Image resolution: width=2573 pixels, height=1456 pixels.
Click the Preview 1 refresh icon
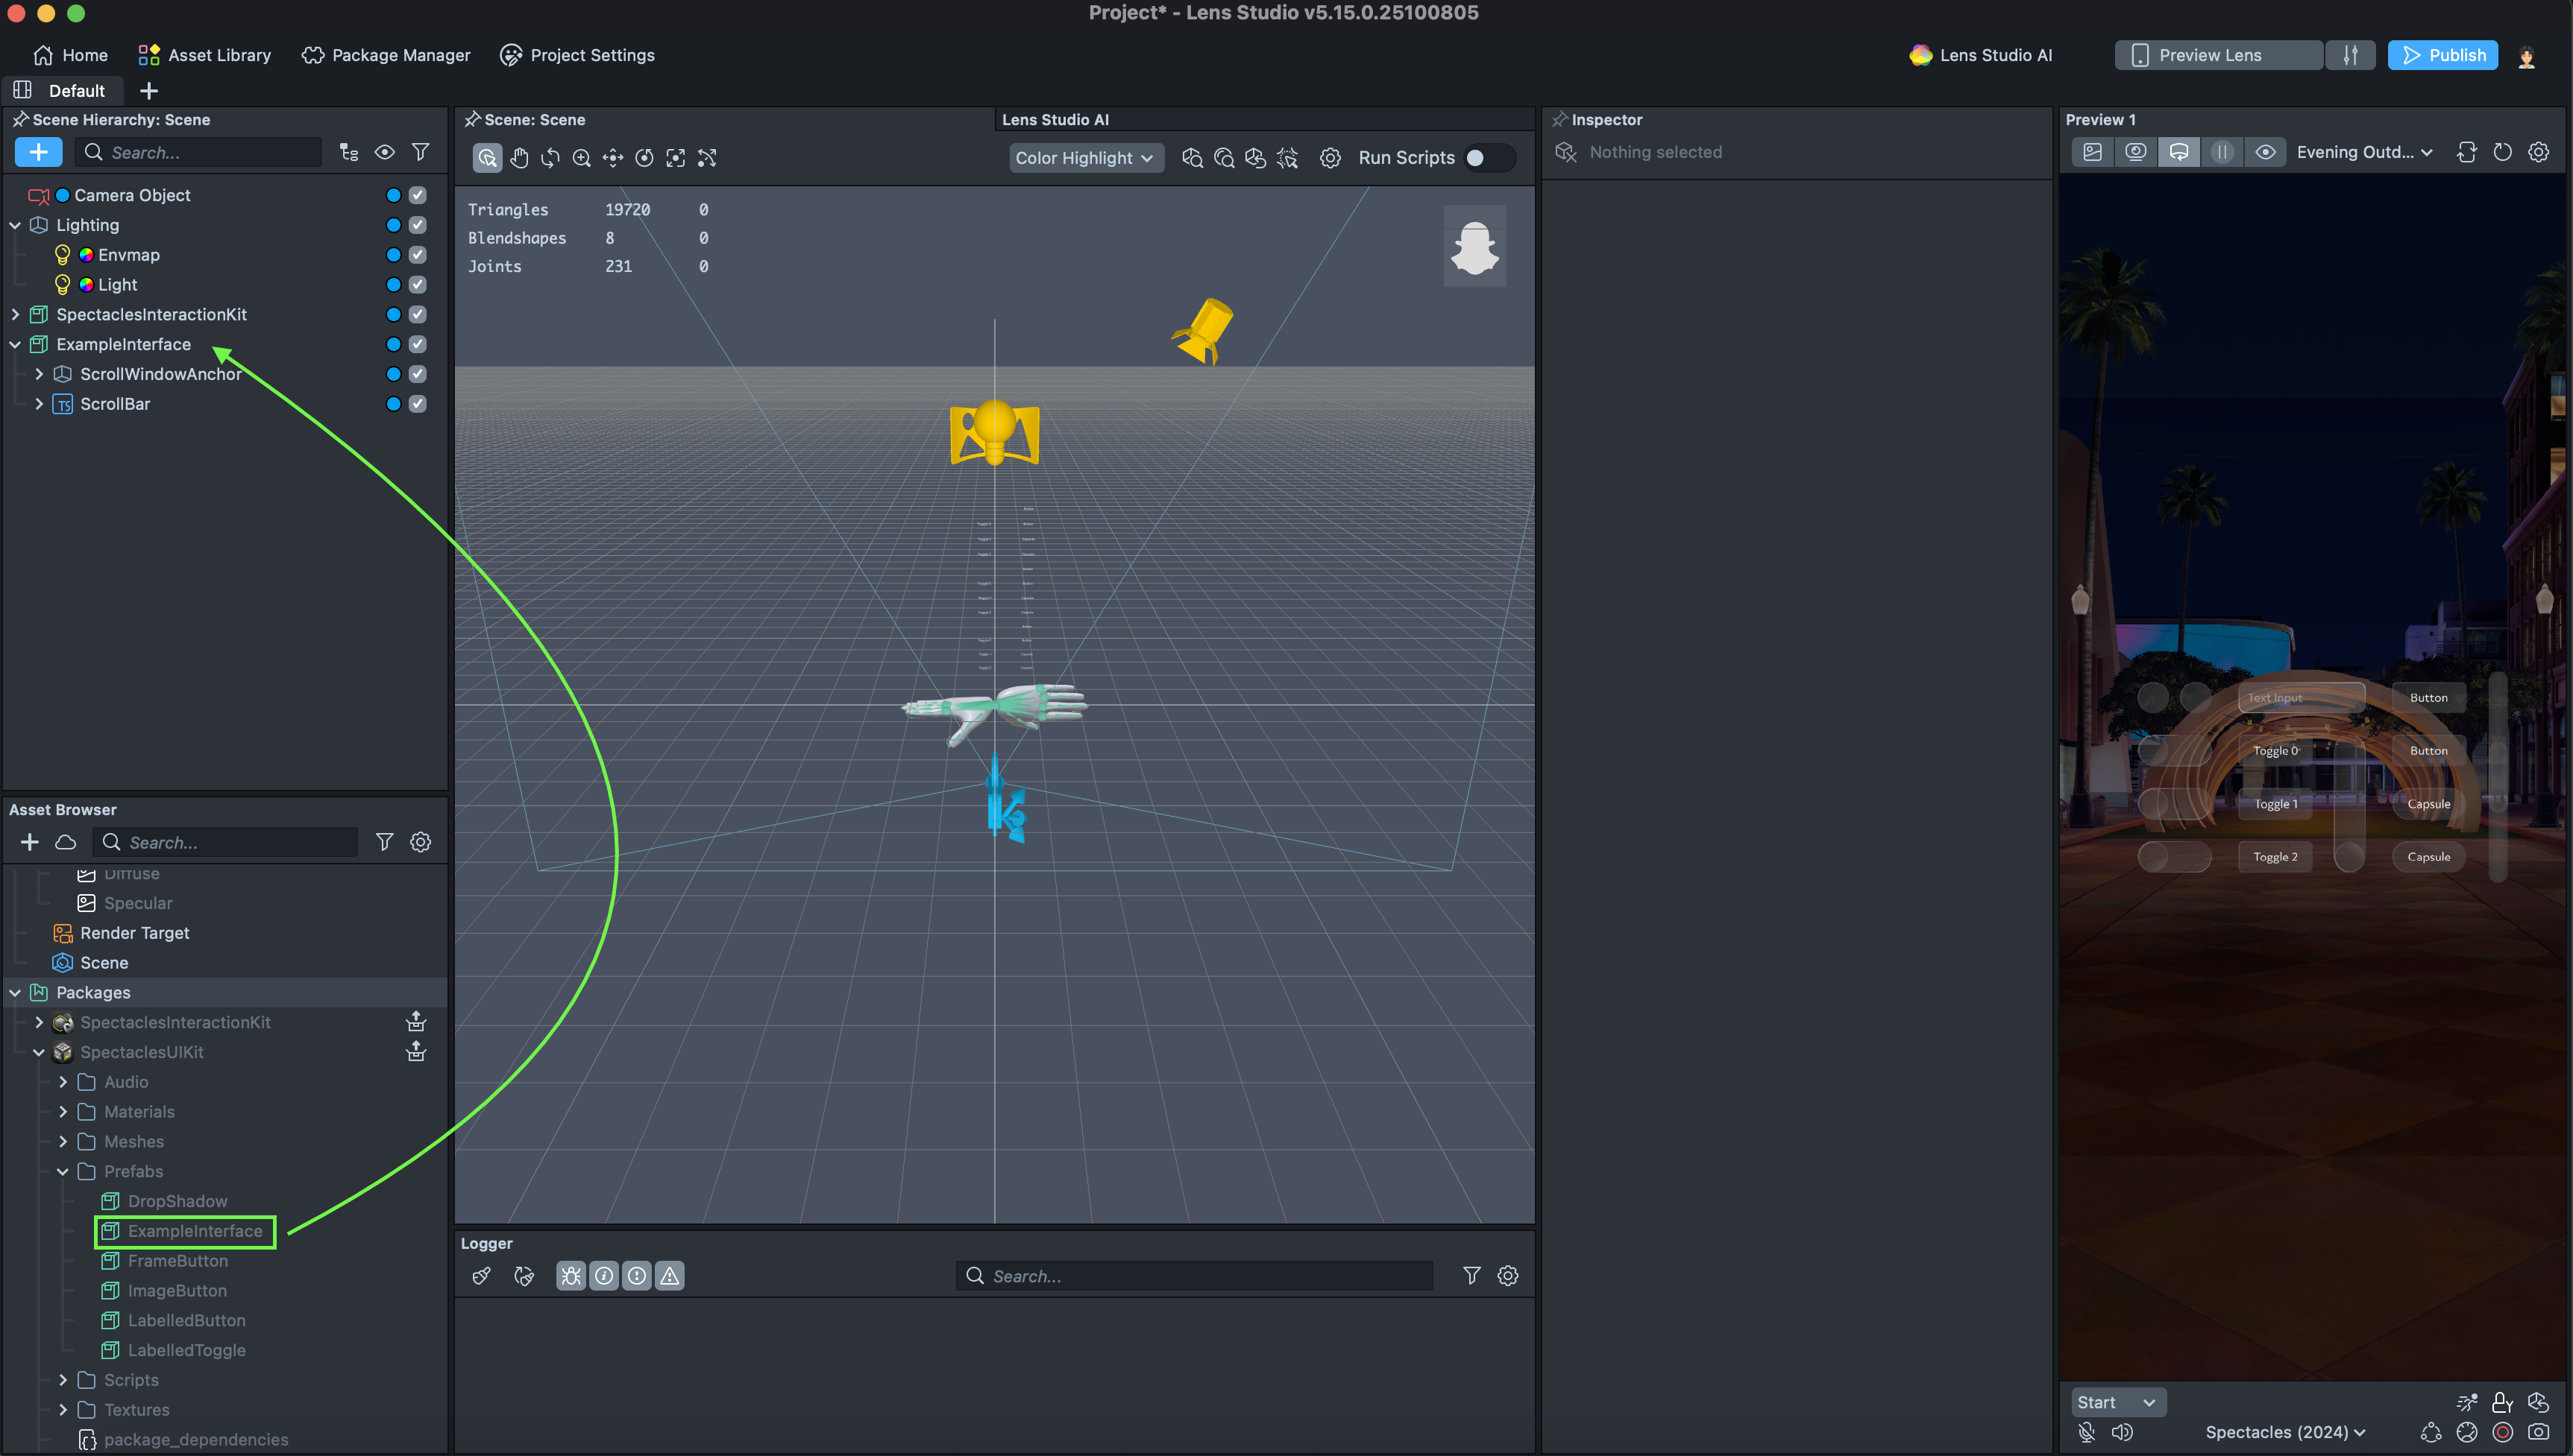(x=2502, y=152)
